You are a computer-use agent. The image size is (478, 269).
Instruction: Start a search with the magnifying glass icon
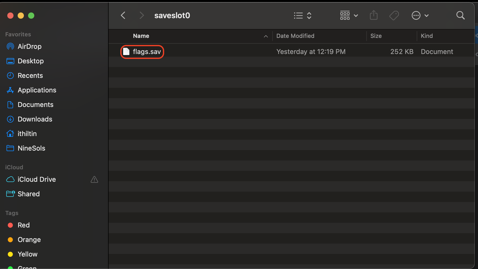(460, 15)
